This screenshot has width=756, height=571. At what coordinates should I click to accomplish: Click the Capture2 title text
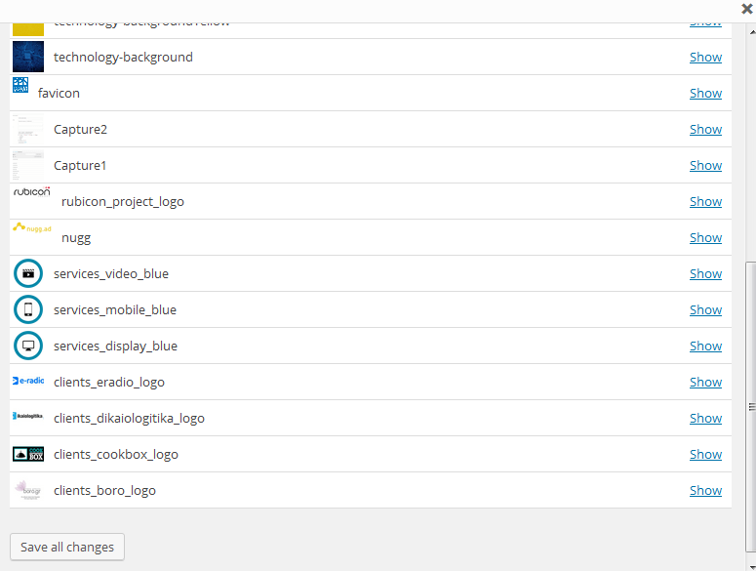[81, 129]
